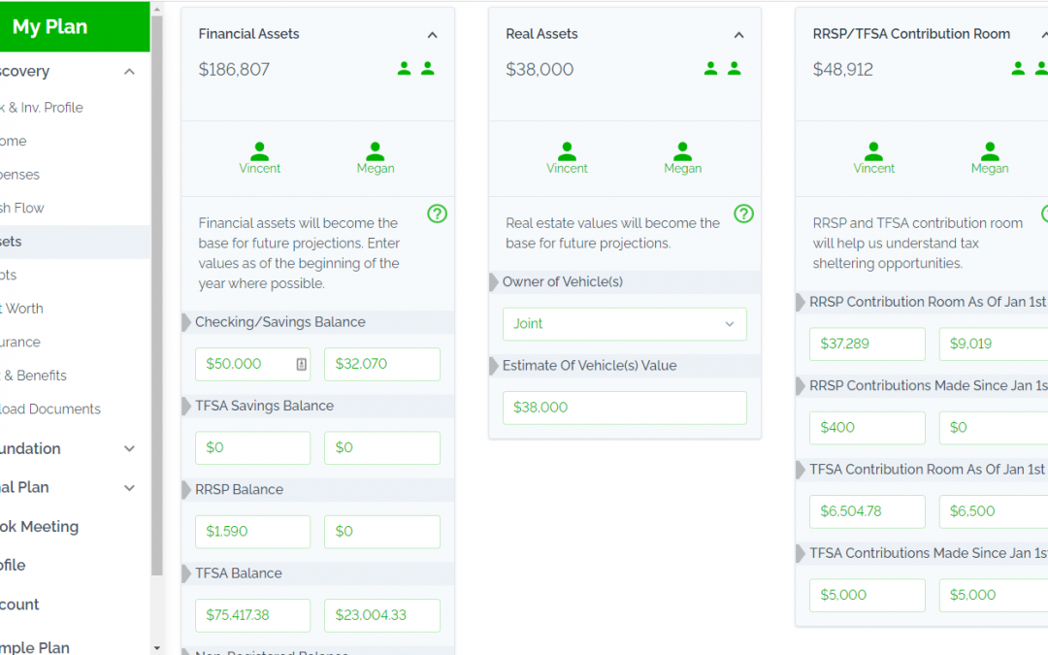Click the sidebar vertical scrollbar
1048x655 pixels.
click(x=156, y=294)
